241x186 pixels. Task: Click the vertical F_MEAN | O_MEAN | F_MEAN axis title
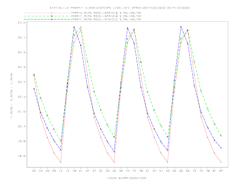click(12, 95)
